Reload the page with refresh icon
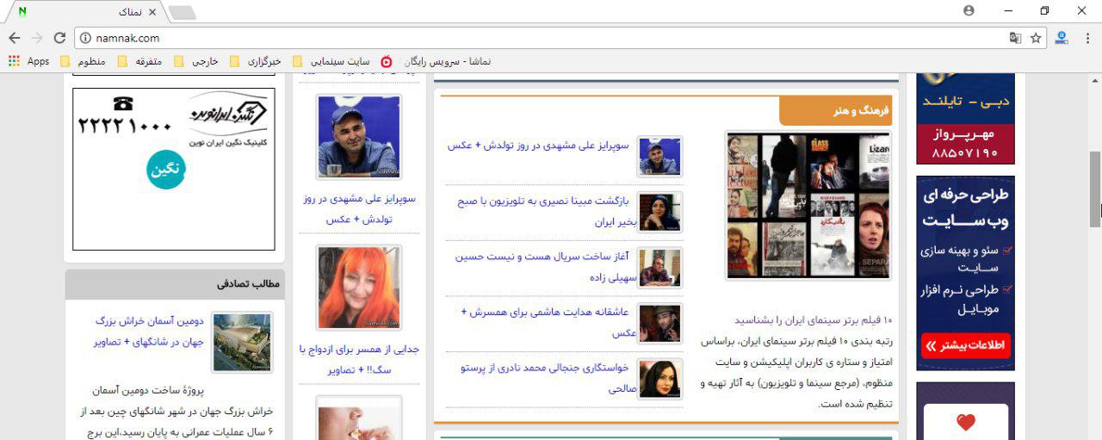 pyautogui.click(x=59, y=38)
